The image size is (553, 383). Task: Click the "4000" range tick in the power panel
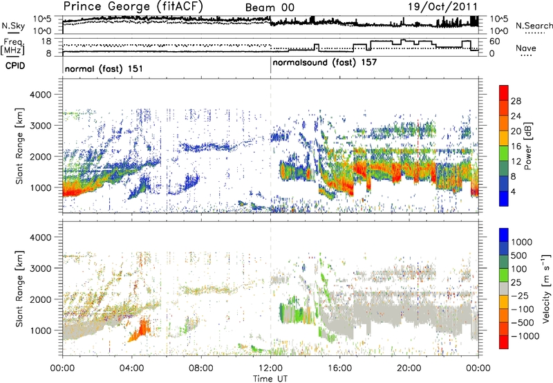pyautogui.click(x=40, y=95)
